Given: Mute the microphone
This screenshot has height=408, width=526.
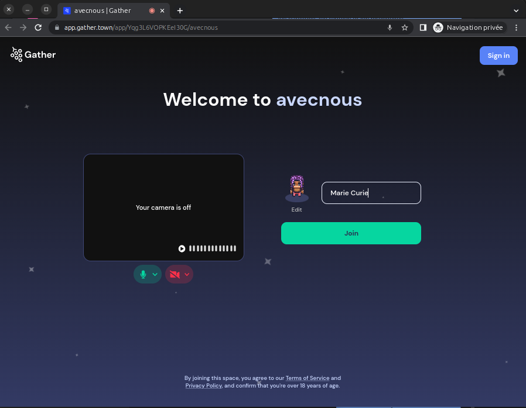Looking at the screenshot, I should (x=143, y=274).
